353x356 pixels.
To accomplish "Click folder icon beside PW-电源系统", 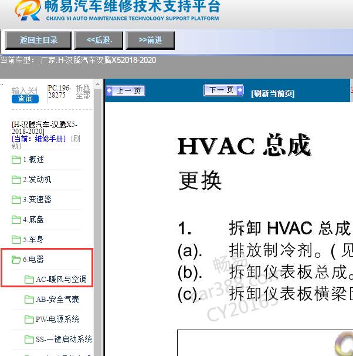I will tap(29, 320).
